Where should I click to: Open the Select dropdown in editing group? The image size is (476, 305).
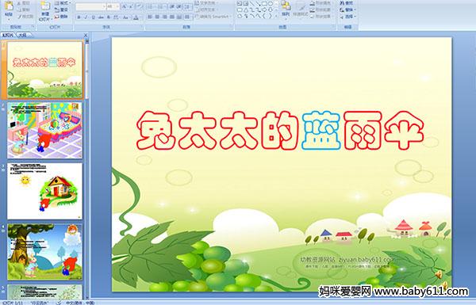point(347,17)
